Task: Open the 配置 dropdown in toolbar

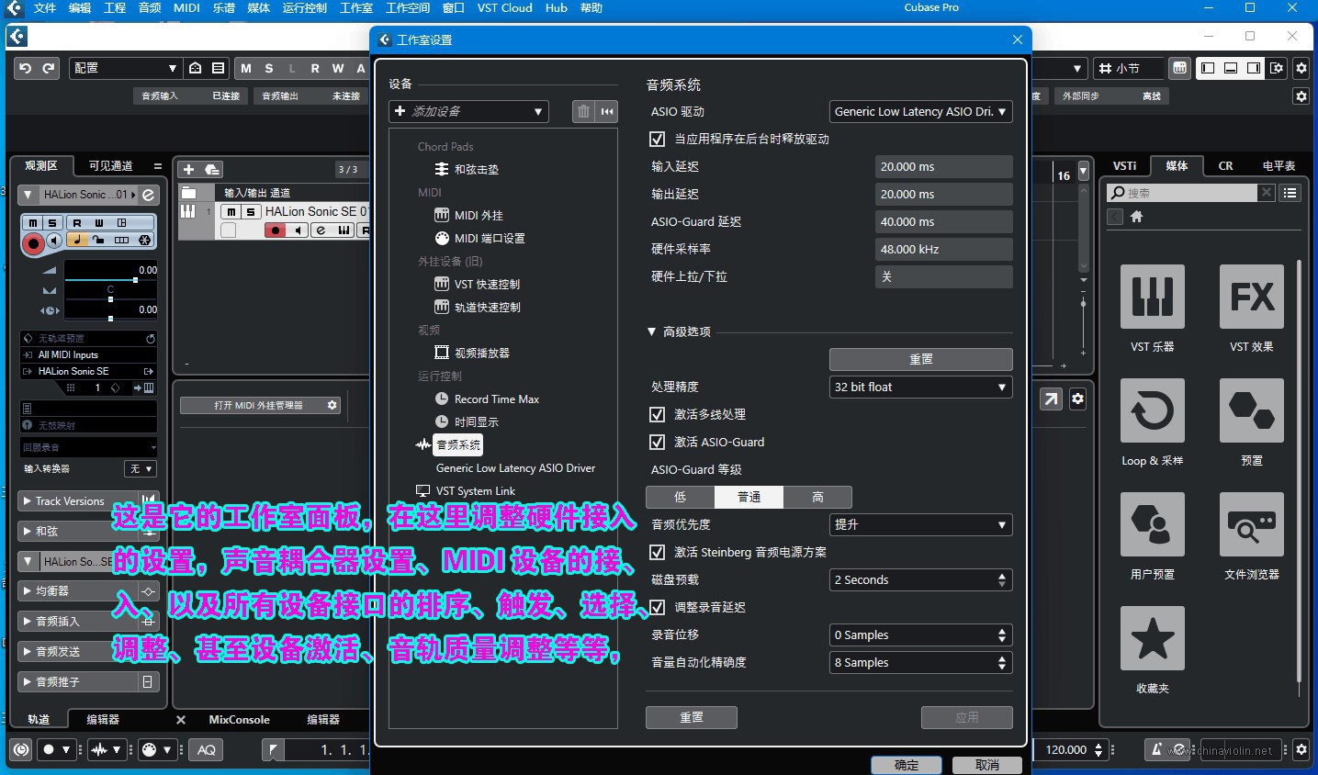Action: pyautogui.click(x=125, y=68)
